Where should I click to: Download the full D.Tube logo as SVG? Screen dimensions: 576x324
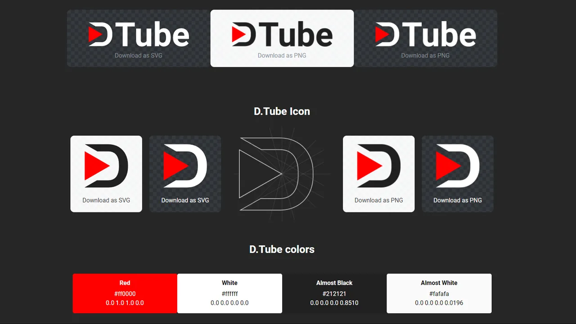(x=139, y=55)
